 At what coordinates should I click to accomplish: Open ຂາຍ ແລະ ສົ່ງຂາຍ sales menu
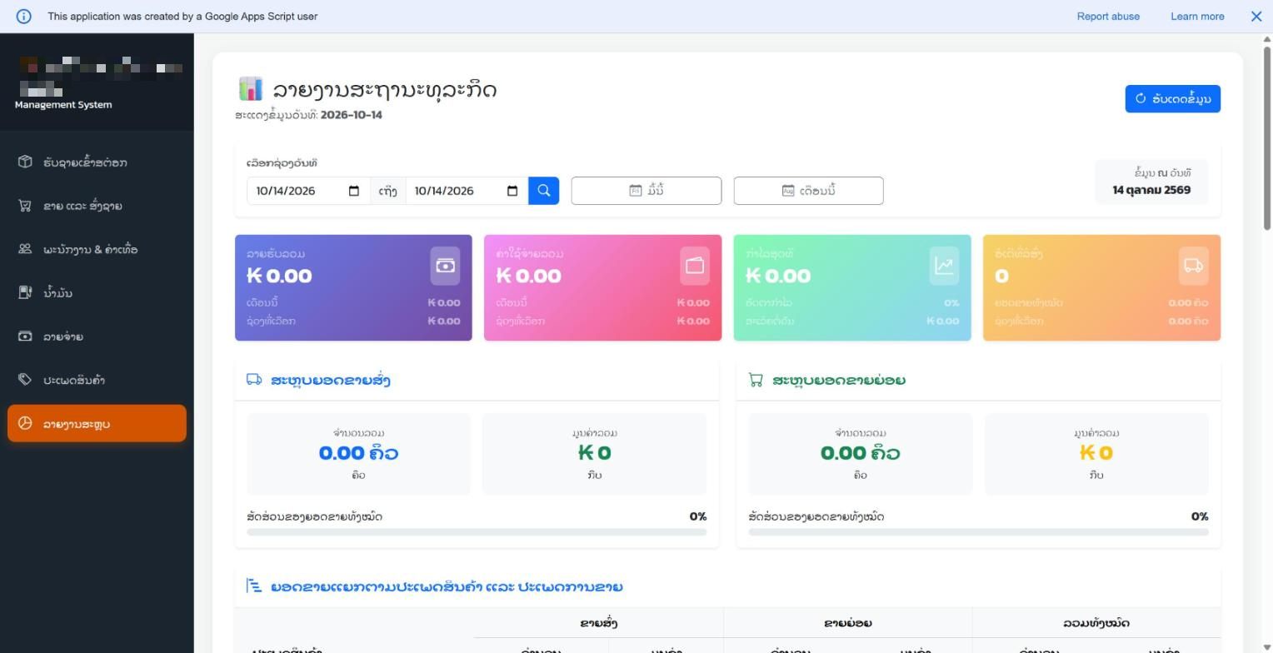click(97, 206)
